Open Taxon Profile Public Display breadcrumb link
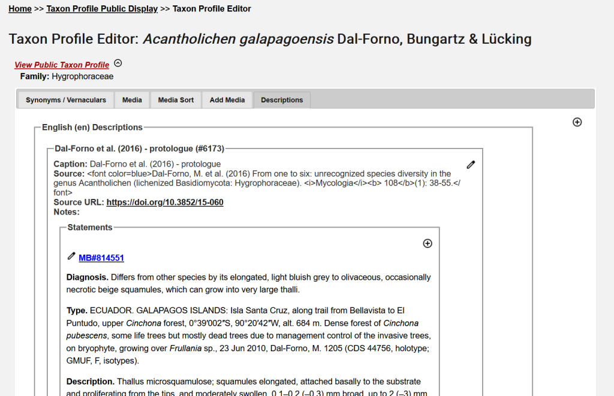The image size is (614, 396). [x=102, y=9]
